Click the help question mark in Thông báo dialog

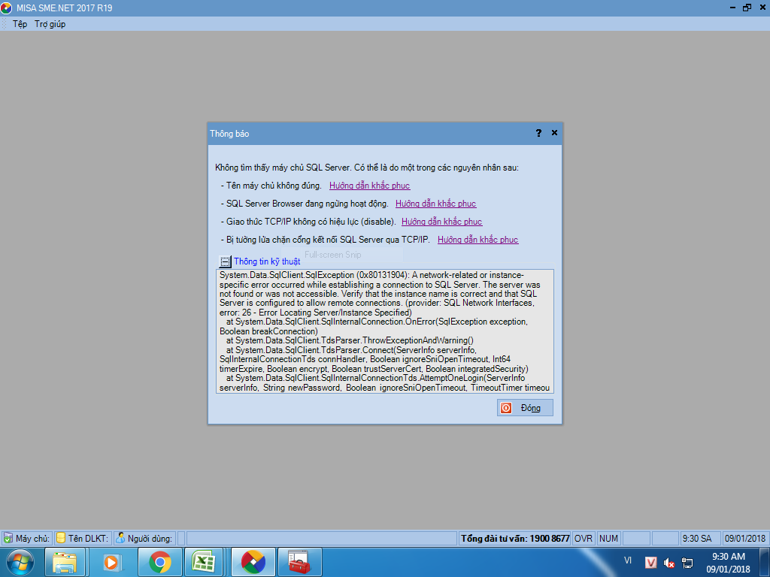[538, 133]
